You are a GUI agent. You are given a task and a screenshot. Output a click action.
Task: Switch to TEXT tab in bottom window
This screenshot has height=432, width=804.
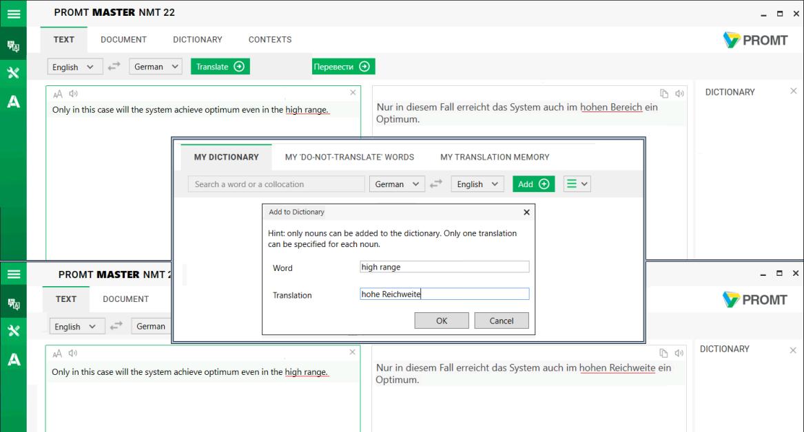[x=66, y=299]
